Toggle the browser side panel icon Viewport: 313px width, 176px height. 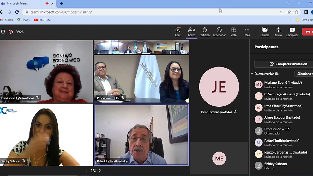coord(306,12)
